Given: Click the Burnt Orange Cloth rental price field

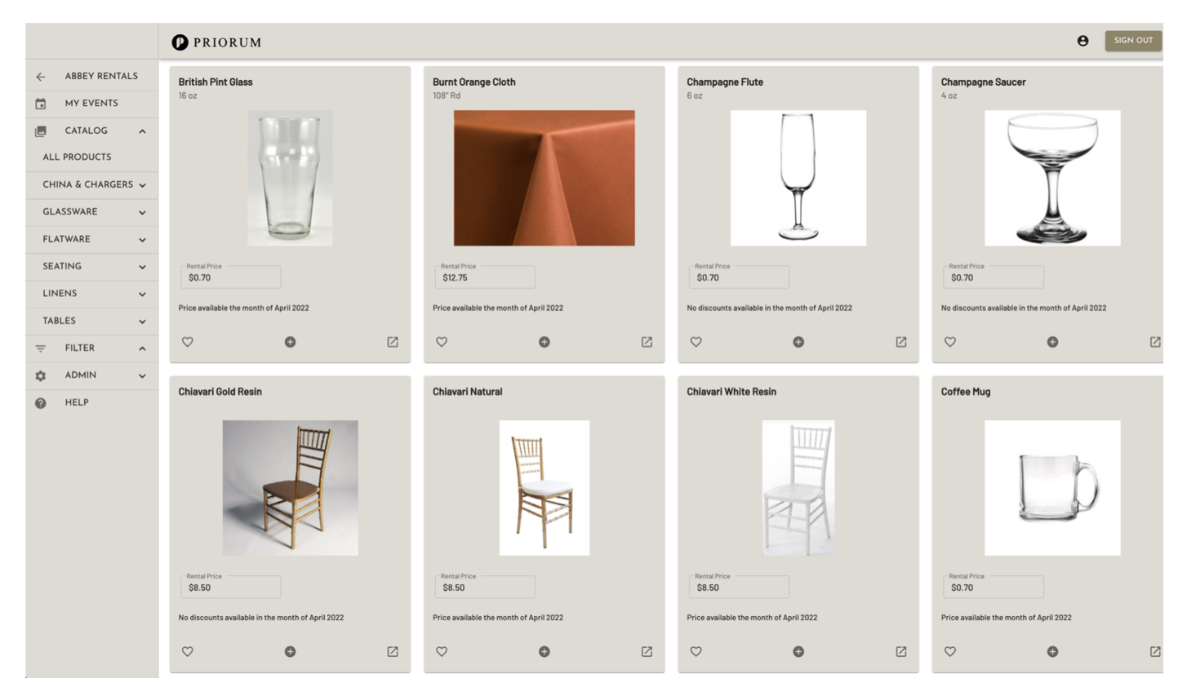Looking at the screenshot, I should [x=485, y=277].
